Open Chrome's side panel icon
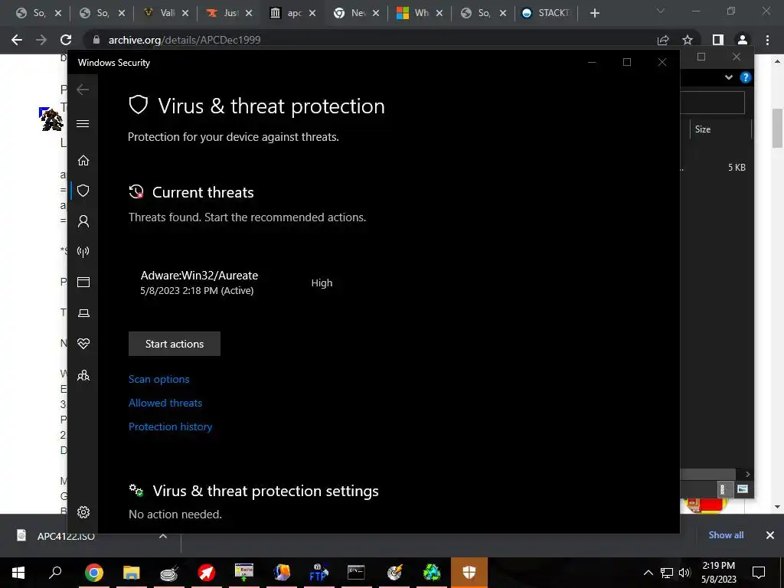784x588 pixels. [x=718, y=40]
